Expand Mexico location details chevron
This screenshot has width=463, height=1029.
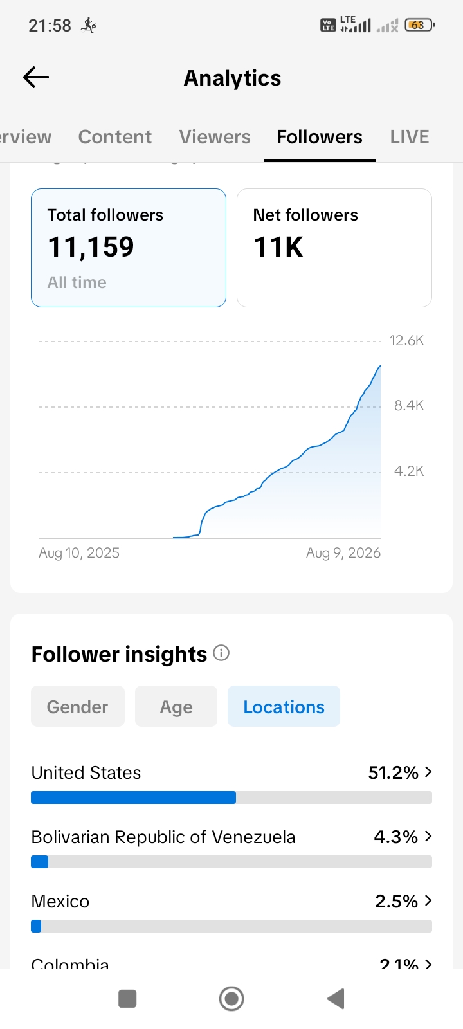pos(428,900)
